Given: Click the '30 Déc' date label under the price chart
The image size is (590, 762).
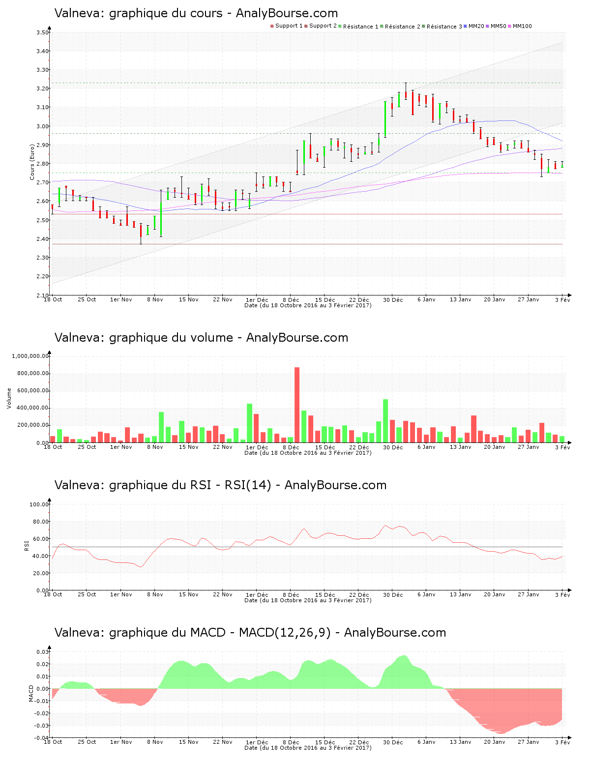Looking at the screenshot, I should 393,299.
